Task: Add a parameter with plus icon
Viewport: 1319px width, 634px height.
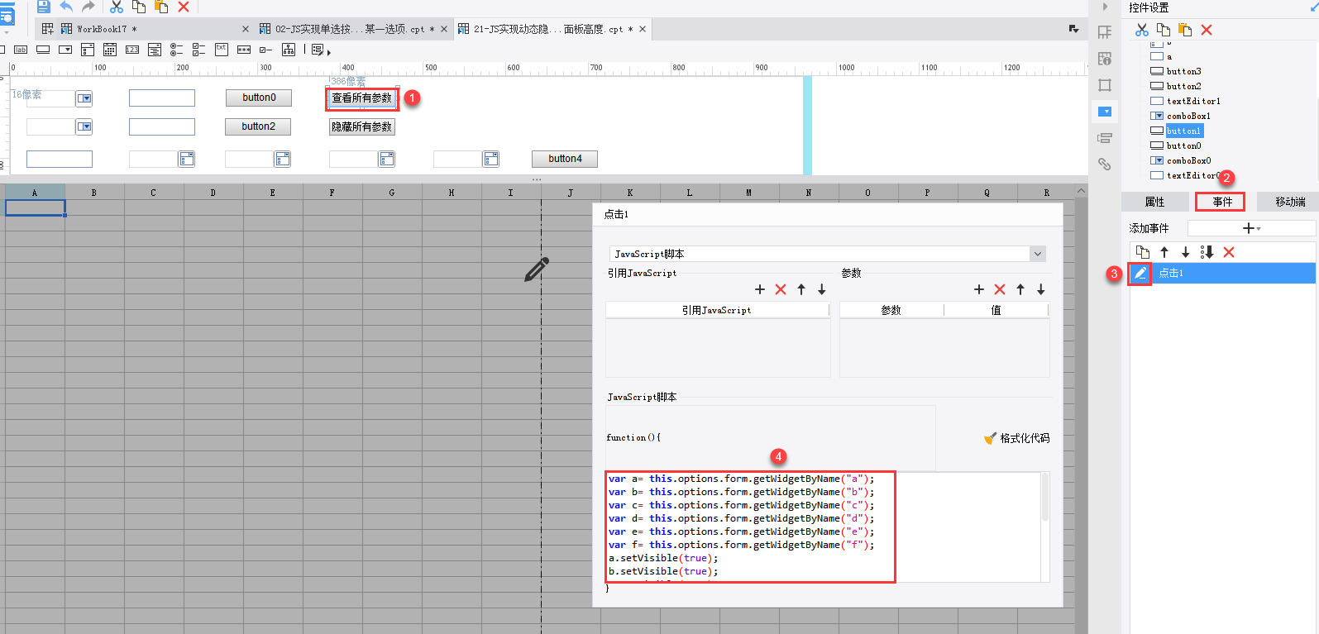Action: (979, 289)
